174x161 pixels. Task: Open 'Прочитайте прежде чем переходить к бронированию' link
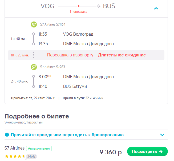(x=67, y=135)
